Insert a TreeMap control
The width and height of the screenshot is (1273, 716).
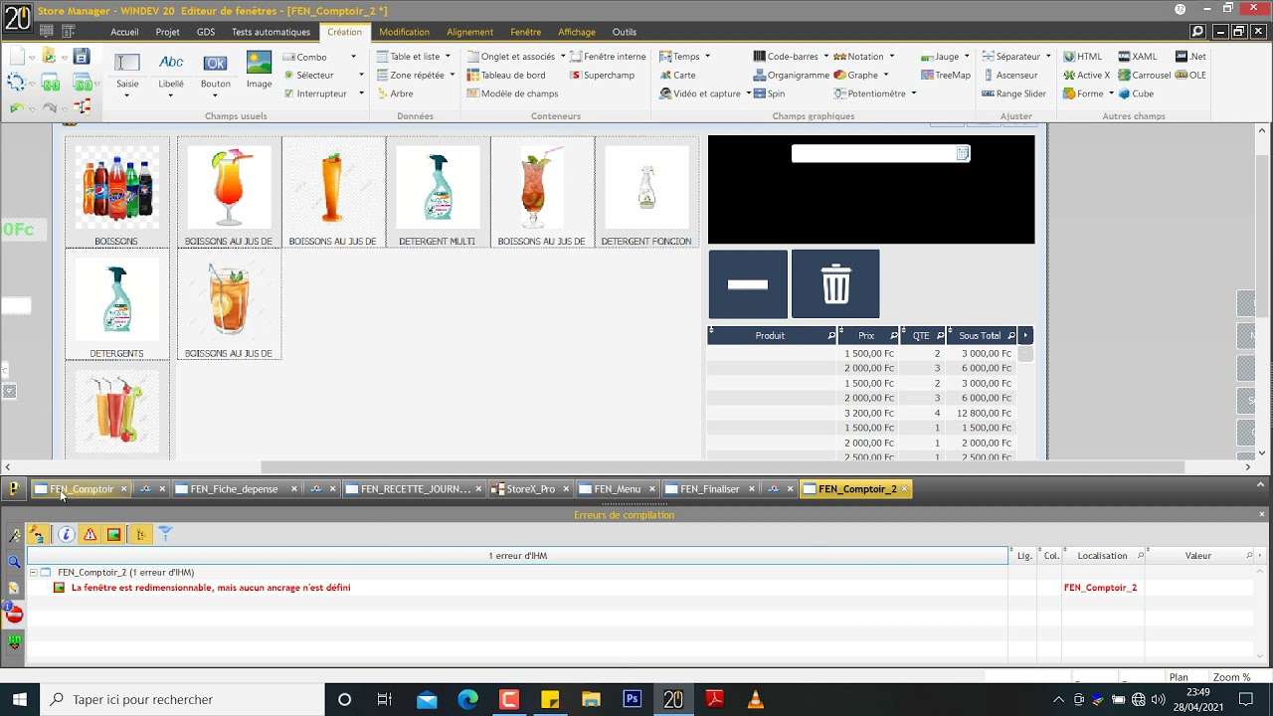pyautogui.click(x=946, y=75)
